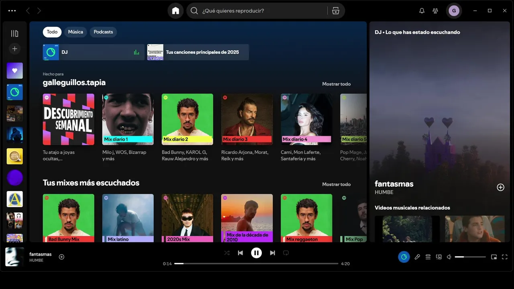Open Mix de la década de 2010
Image resolution: width=514 pixels, height=289 pixels.
(247, 218)
